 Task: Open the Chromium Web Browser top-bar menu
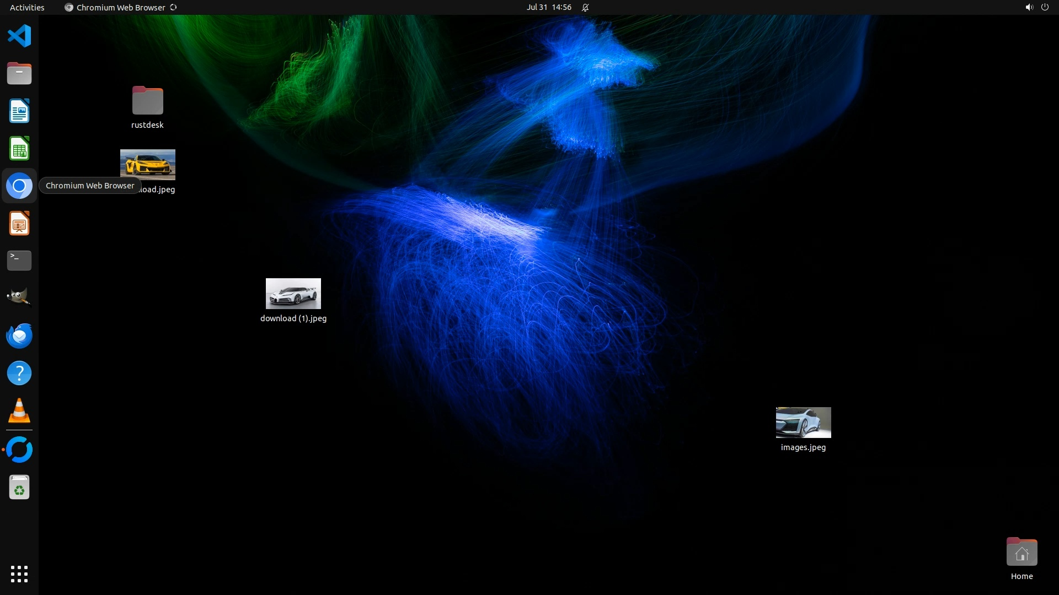tap(120, 7)
